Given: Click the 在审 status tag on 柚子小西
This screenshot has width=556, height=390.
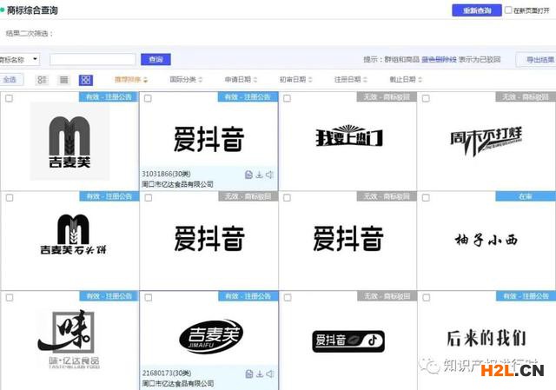Looking at the screenshot, I should click(x=526, y=196).
